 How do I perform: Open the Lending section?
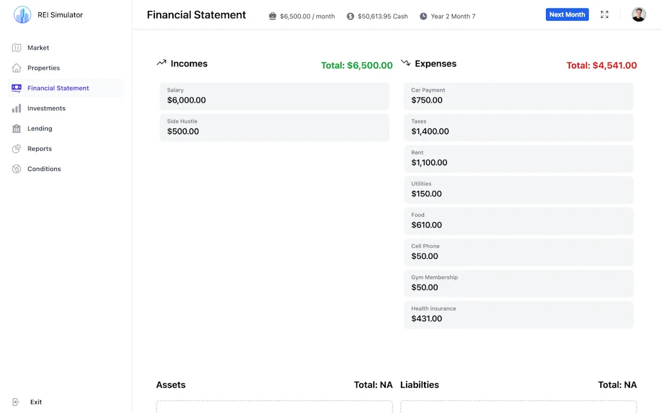tap(41, 128)
